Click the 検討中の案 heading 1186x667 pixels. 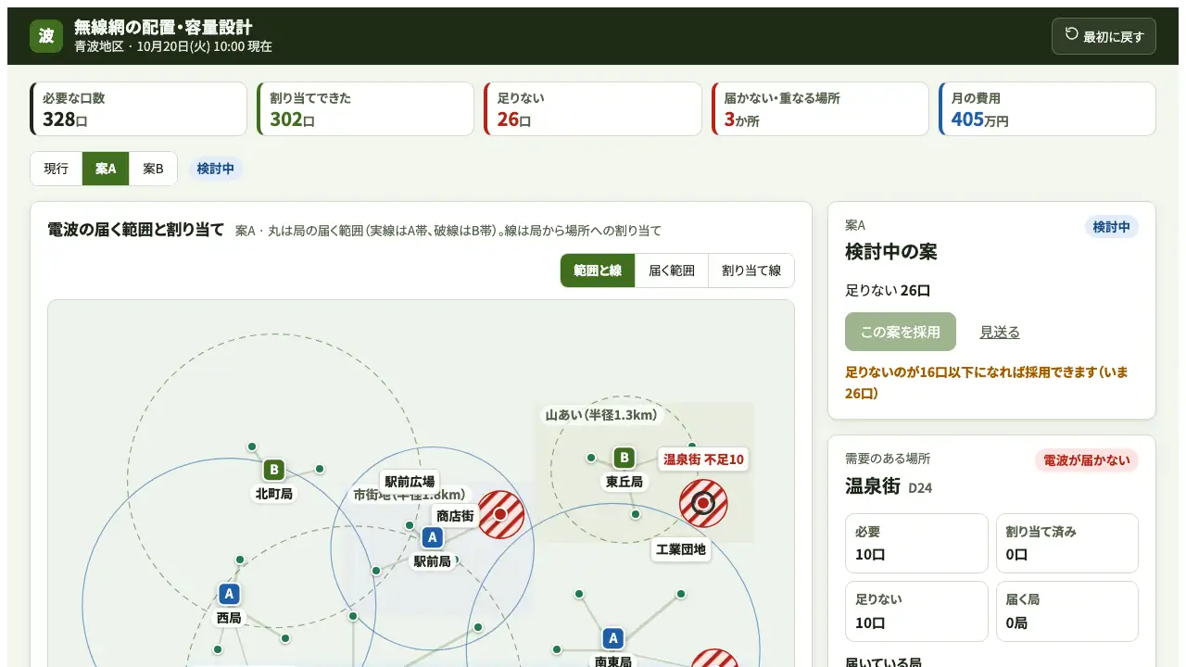tap(891, 252)
